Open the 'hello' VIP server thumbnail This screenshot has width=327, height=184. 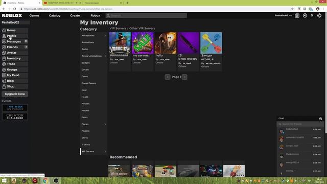click(166, 43)
